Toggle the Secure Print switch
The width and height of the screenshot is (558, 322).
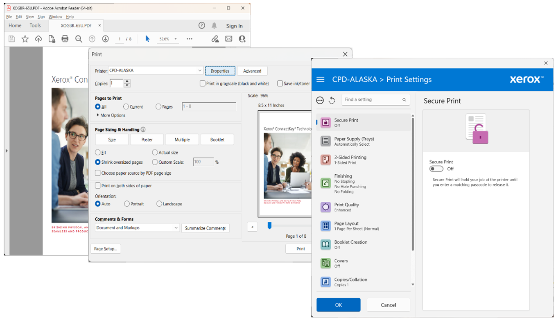pyautogui.click(x=436, y=169)
